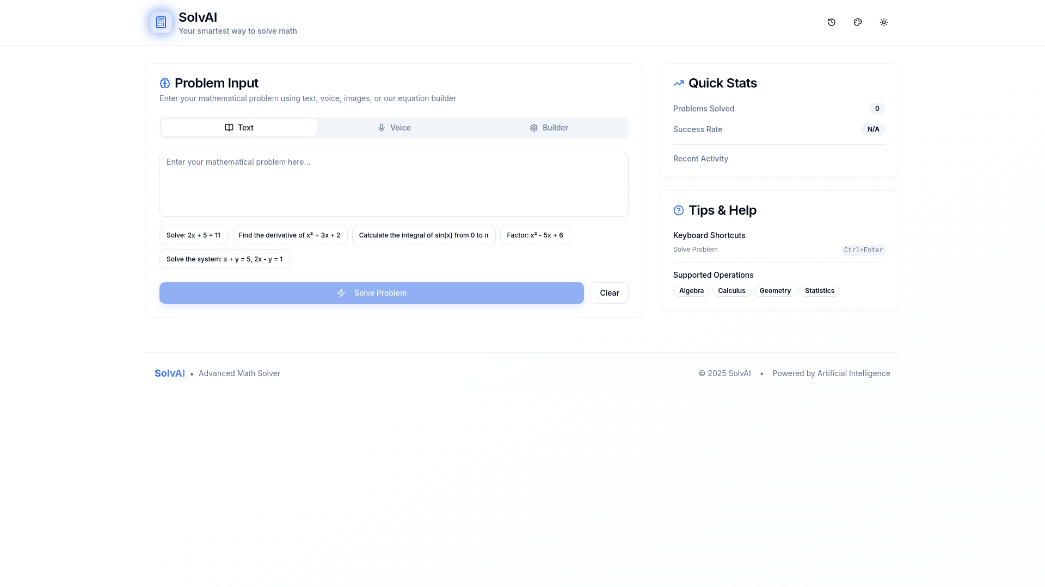
Task: Toggle light mode with the sun icon
Action: 884,22
